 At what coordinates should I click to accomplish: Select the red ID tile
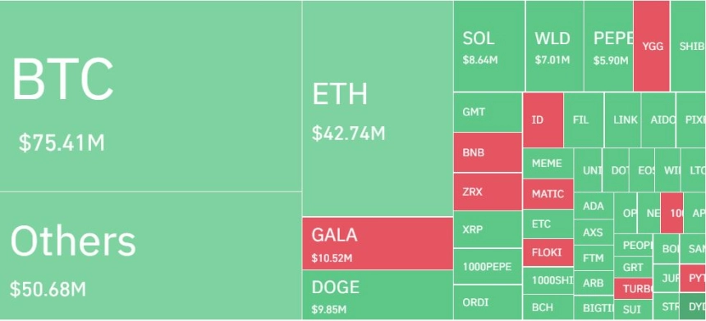(x=543, y=120)
